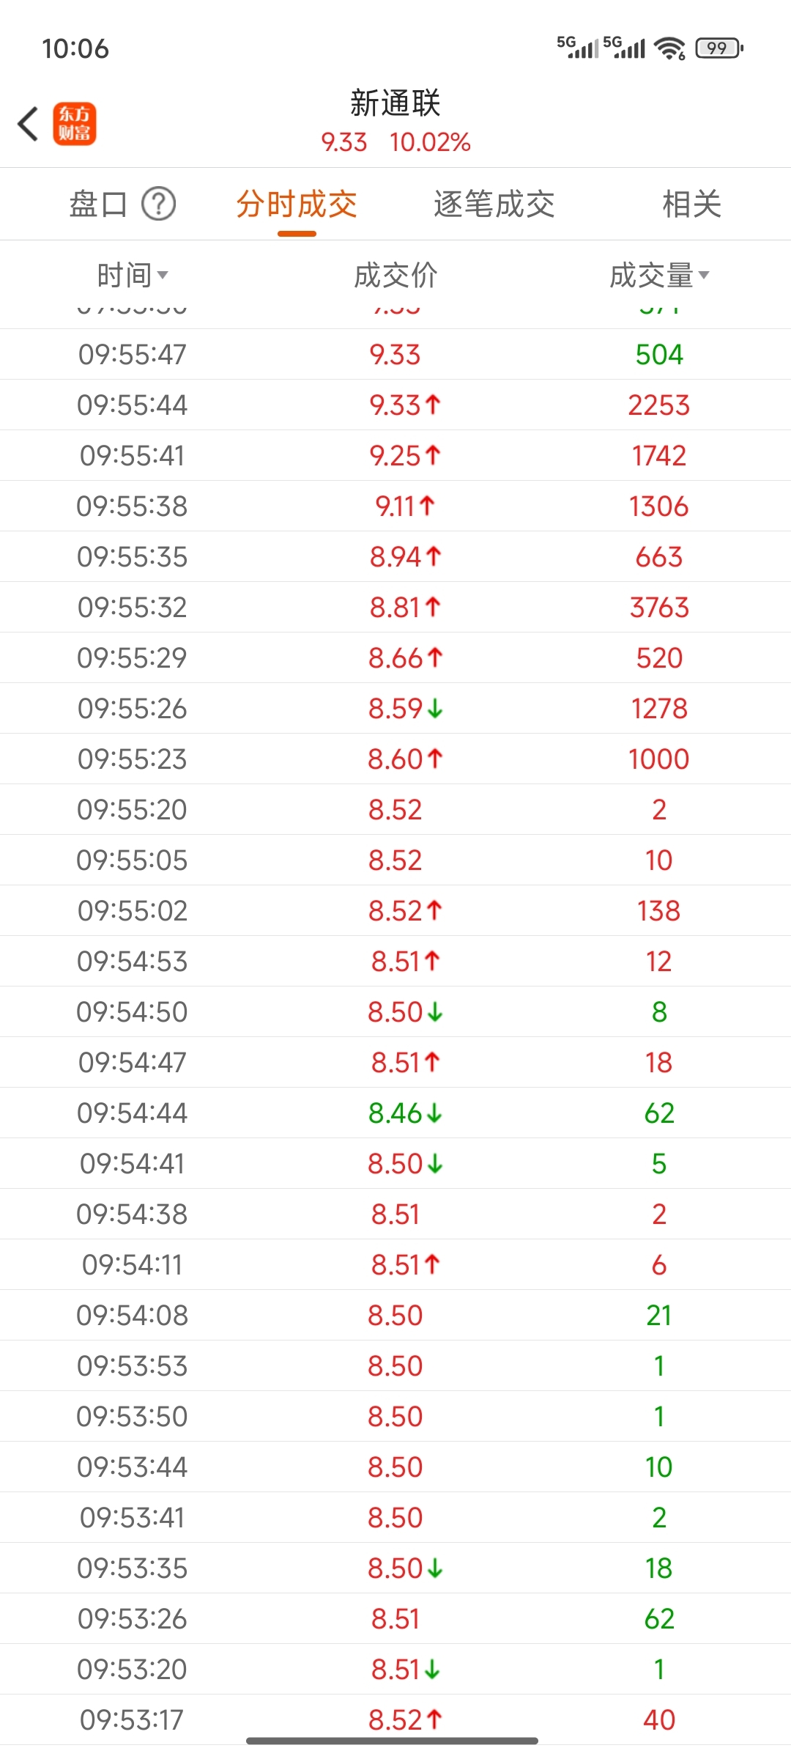Tap the 10.02% change percentage
This screenshot has height=1759, width=791.
click(430, 142)
